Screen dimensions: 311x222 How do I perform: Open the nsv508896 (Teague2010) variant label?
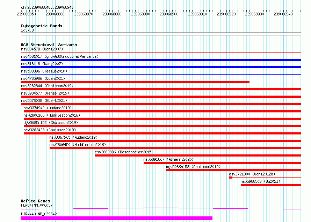click(44, 71)
